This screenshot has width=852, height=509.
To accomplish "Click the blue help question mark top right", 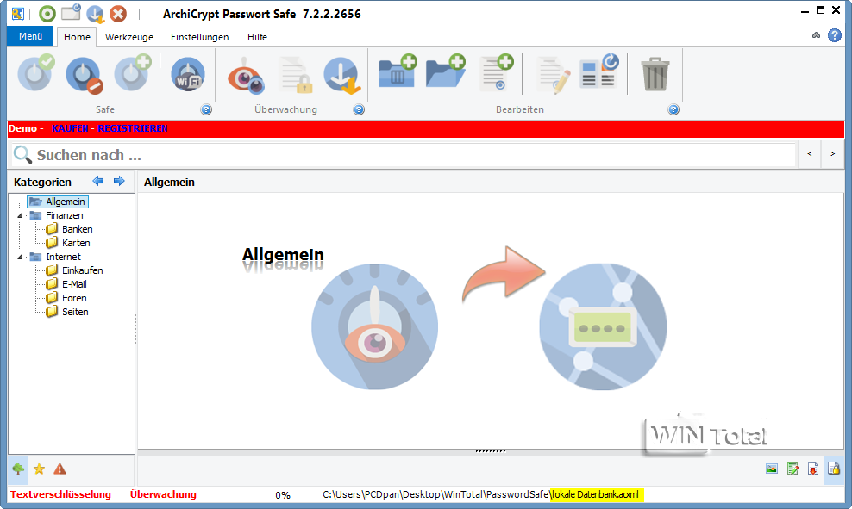I will point(835,36).
